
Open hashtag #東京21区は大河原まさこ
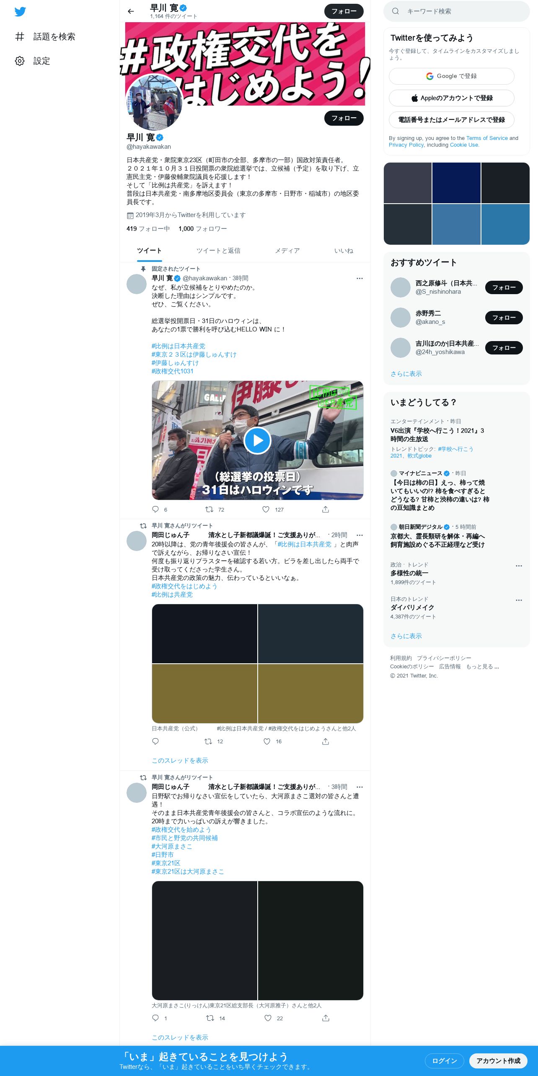pyautogui.click(x=188, y=872)
